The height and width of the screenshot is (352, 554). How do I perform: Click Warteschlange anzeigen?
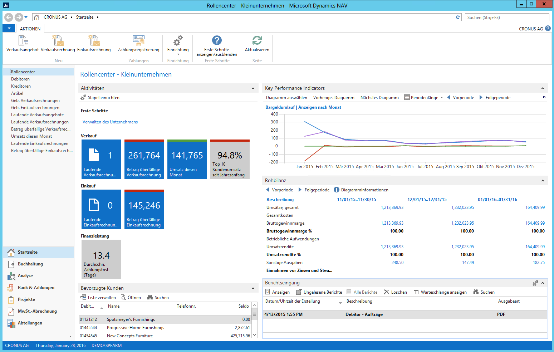(440, 292)
